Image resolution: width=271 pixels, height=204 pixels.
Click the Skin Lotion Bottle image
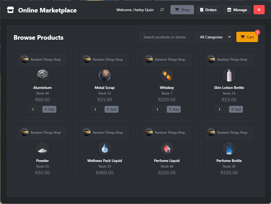pos(229,75)
